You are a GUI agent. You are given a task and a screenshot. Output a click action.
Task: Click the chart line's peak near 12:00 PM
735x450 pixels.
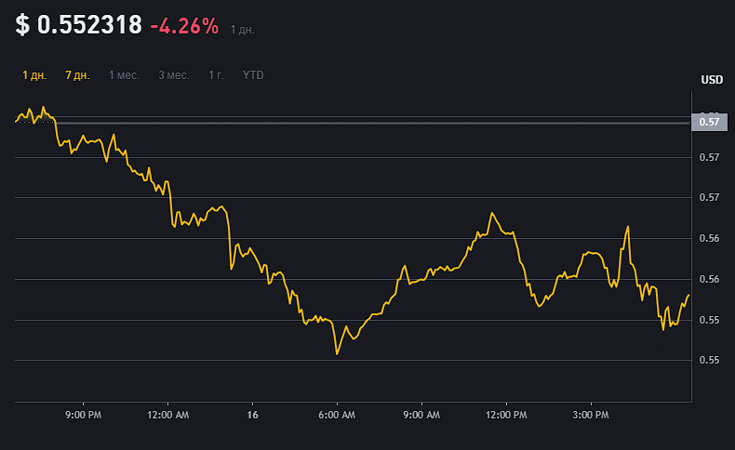click(491, 214)
